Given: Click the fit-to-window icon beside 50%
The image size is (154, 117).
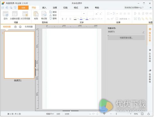Looking at the screenshot, I should click(142, 114).
